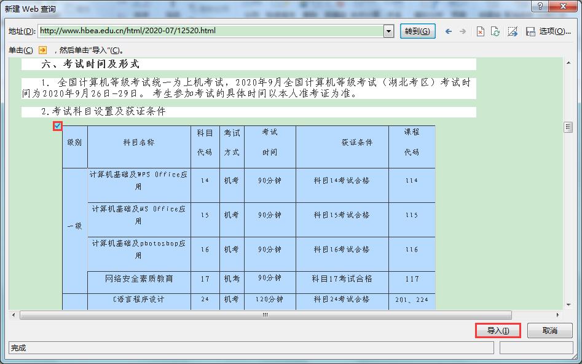Refresh the current web page

[495, 31]
